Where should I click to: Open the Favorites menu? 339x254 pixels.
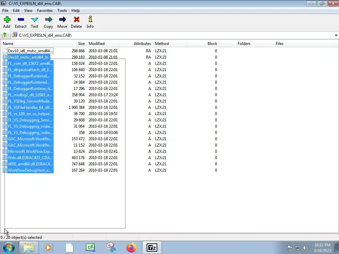(x=45, y=10)
